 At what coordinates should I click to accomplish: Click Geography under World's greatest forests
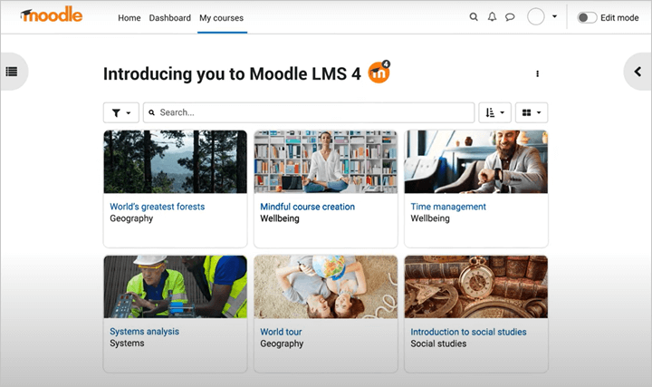[131, 218]
